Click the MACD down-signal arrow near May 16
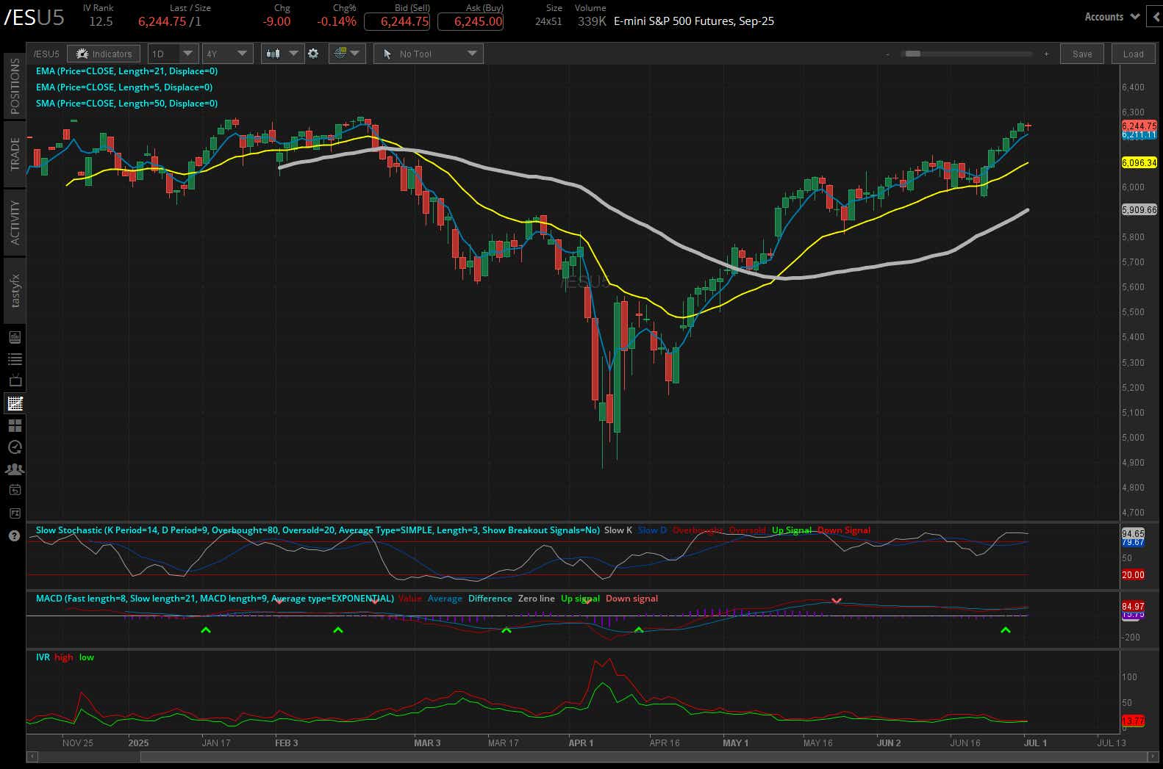This screenshot has height=769, width=1163. point(836,601)
